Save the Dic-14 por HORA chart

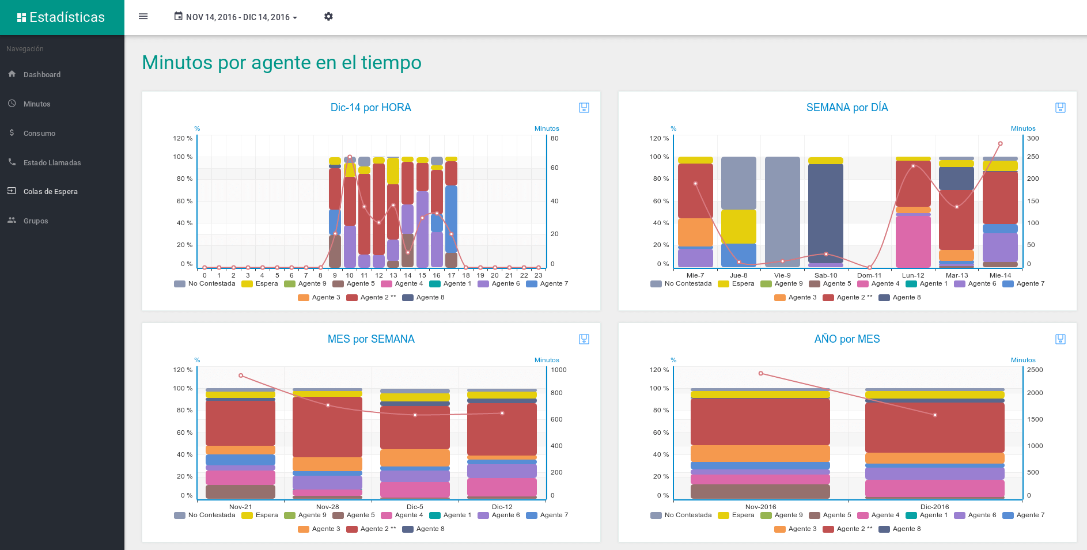pos(584,108)
